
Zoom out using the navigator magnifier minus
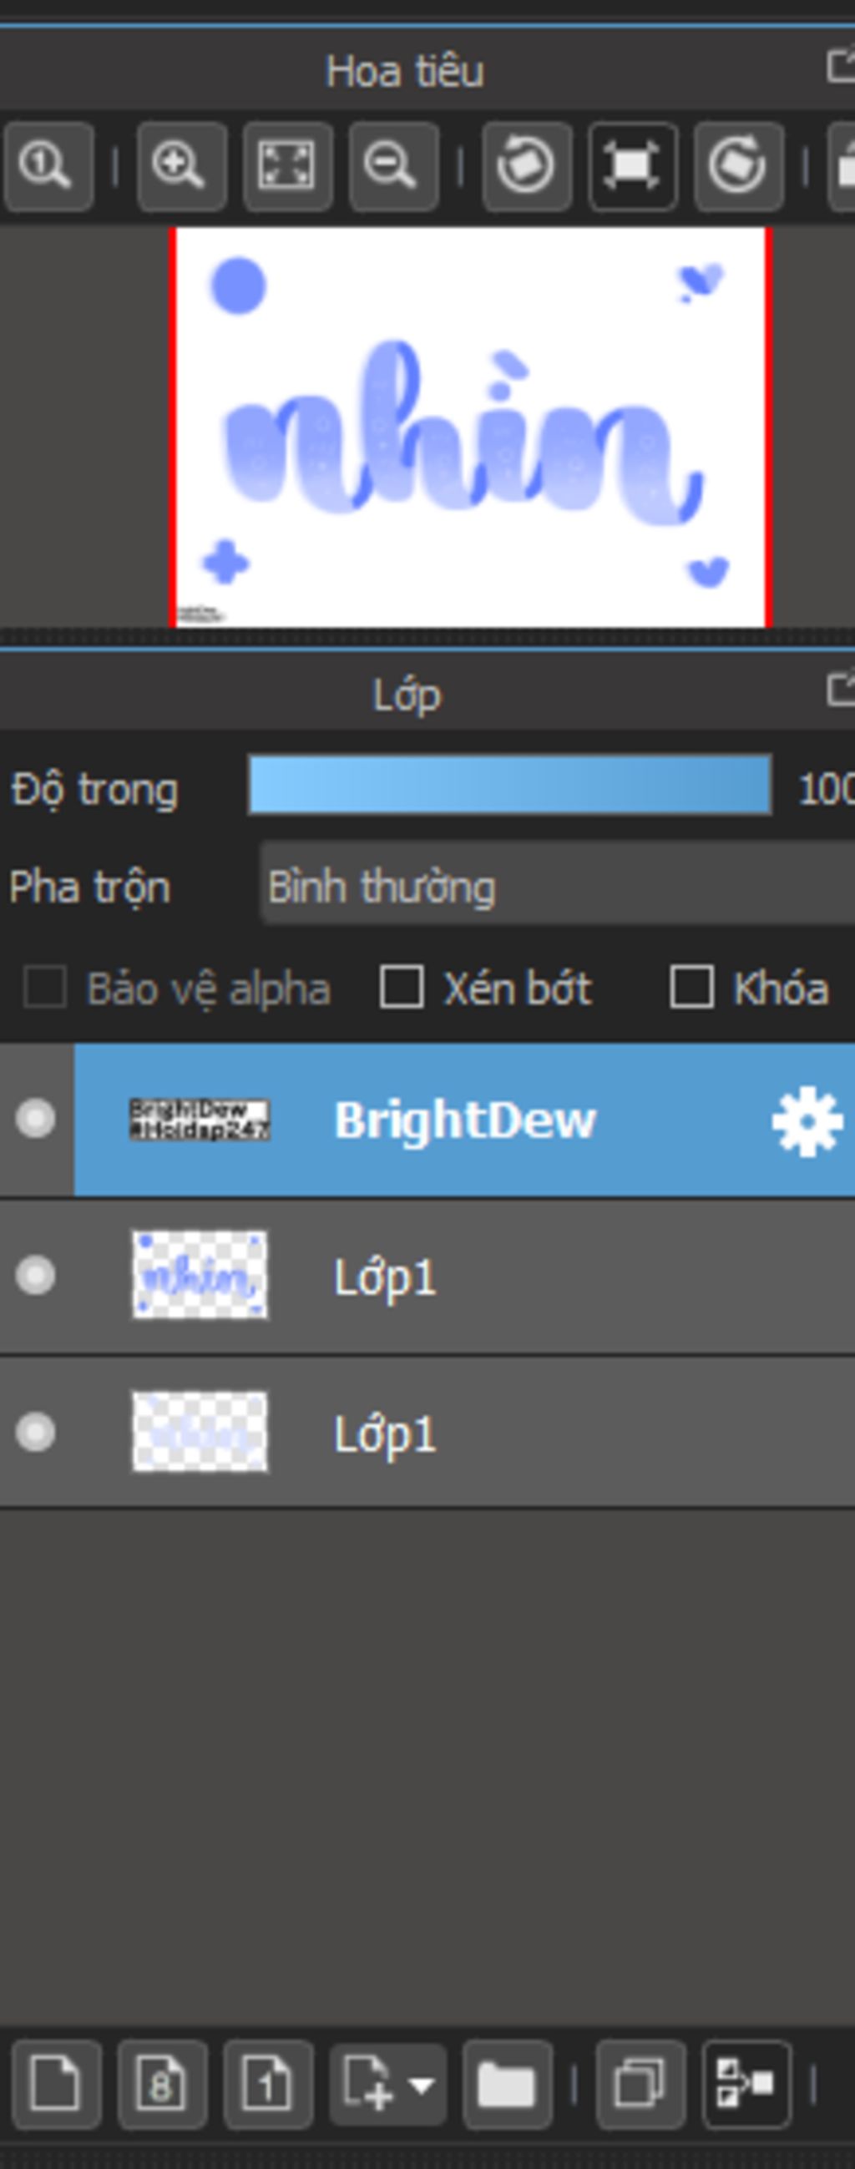pyautogui.click(x=392, y=166)
